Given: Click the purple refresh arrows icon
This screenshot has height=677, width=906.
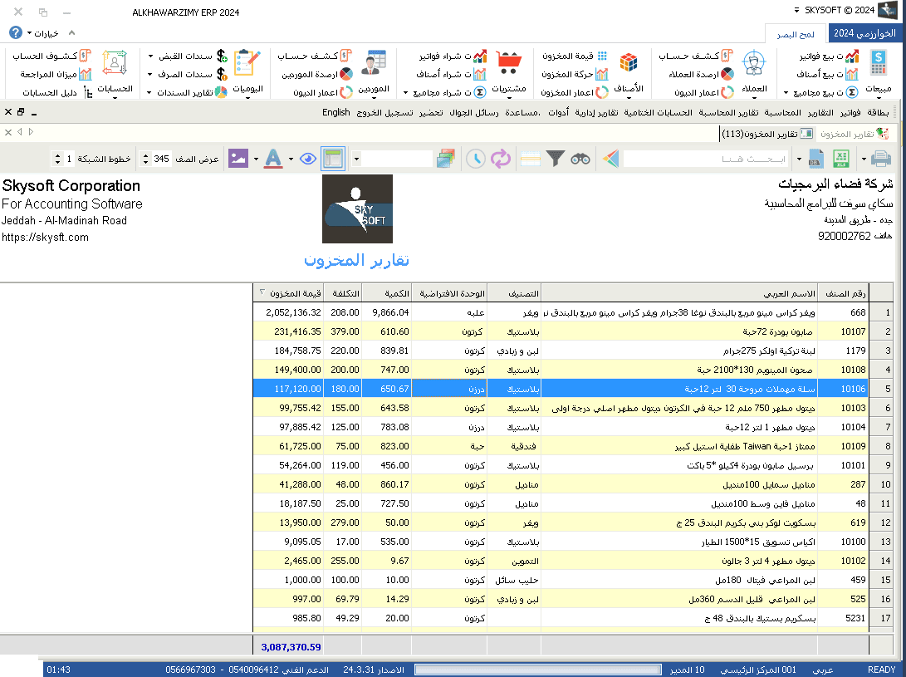Looking at the screenshot, I should (501, 158).
